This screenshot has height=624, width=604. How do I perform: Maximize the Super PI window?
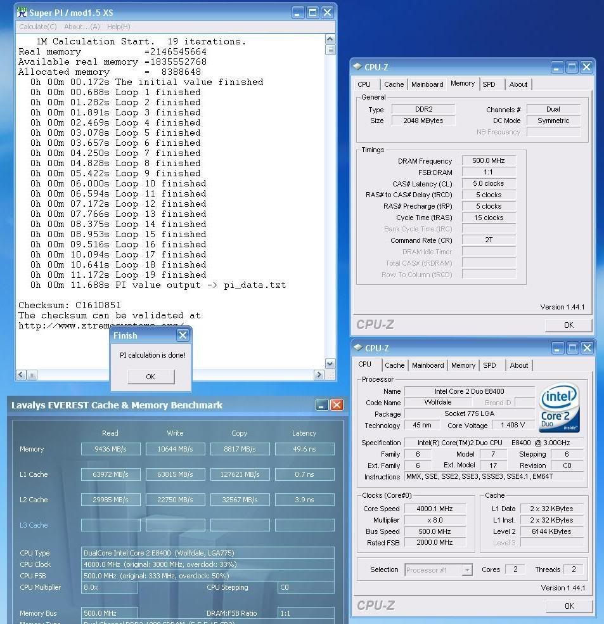(312, 13)
